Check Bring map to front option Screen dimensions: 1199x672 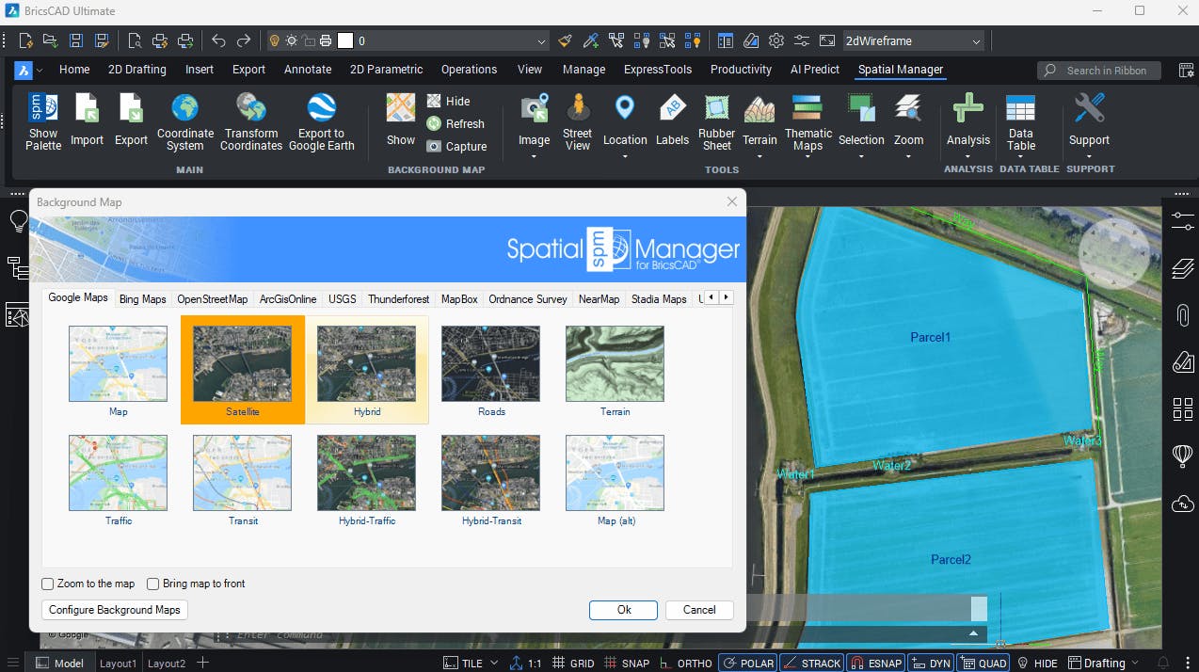pos(153,584)
